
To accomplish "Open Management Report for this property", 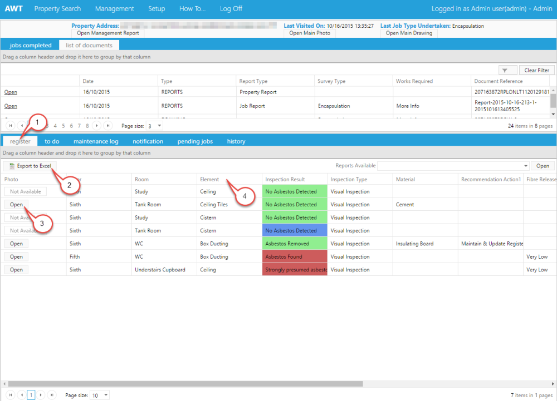I will click(x=108, y=33).
